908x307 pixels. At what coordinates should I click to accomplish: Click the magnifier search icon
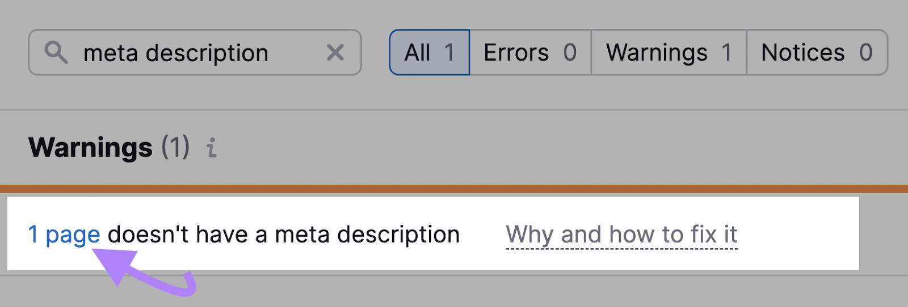(56, 53)
